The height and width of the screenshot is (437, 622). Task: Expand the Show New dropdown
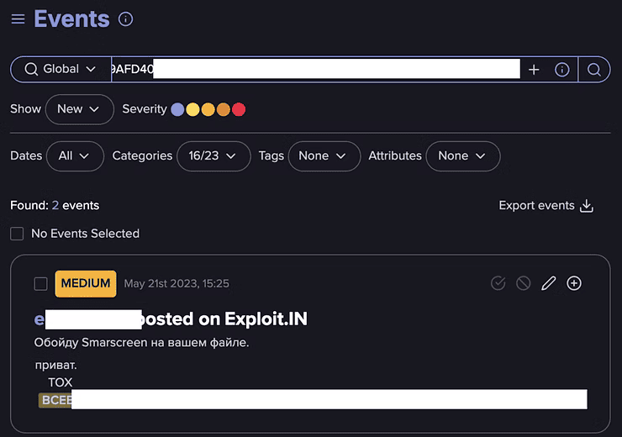pyautogui.click(x=79, y=109)
